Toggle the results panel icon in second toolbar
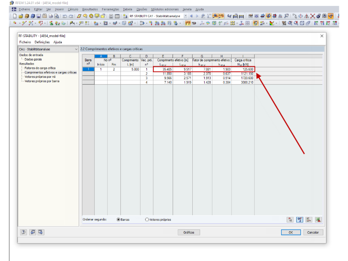The image size is (348, 261). pyautogui.click(x=256, y=23)
